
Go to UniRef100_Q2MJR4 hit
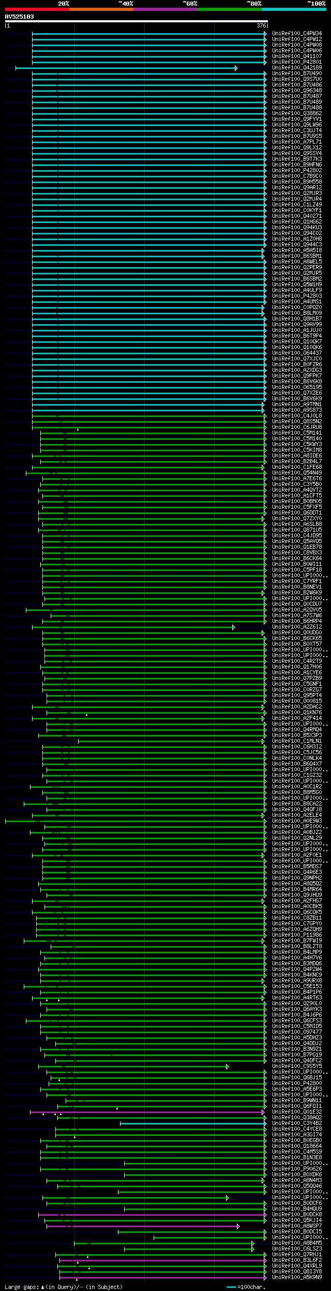[x=297, y=199]
